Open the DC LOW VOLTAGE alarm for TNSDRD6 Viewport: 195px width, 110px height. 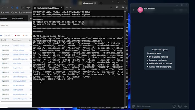pyautogui.click(x=19, y=81)
